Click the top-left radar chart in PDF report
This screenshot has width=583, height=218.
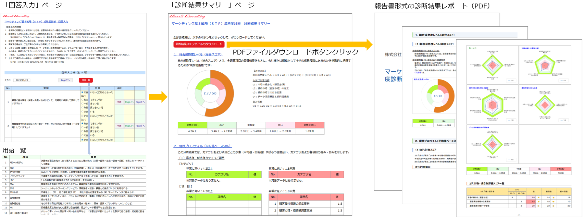click(x=492, y=65)
